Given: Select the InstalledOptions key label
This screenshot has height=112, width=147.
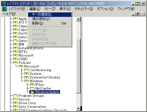Looking at the screenshot, I should [x=31, y=48].
